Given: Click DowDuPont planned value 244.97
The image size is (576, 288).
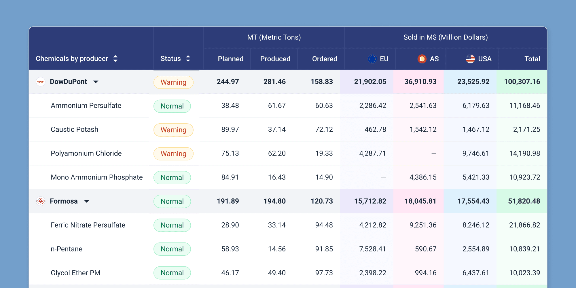Looking at the screenshot, I should tap(228, 82).
